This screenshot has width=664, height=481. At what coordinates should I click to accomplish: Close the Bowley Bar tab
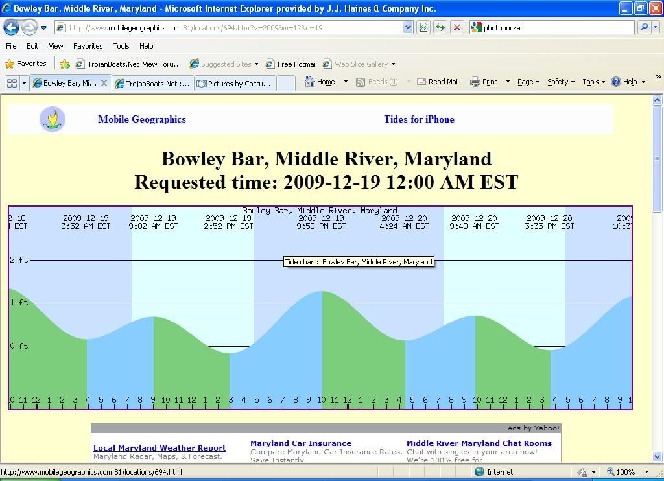104,83
